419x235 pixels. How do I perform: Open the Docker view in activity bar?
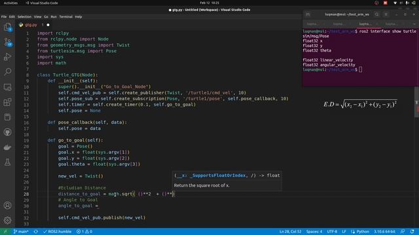coord(7,147)
